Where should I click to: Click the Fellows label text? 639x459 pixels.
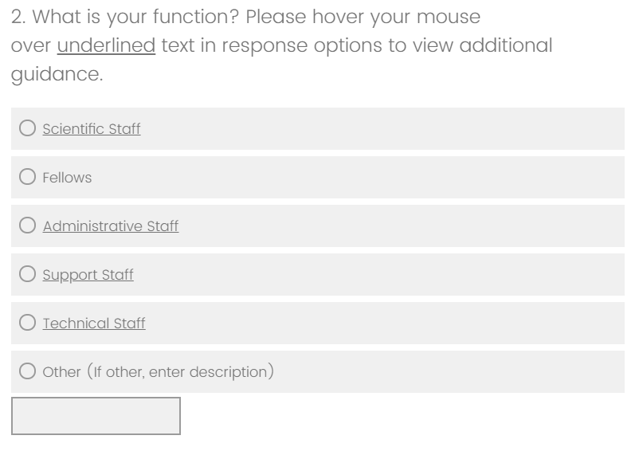click(67, 178)
